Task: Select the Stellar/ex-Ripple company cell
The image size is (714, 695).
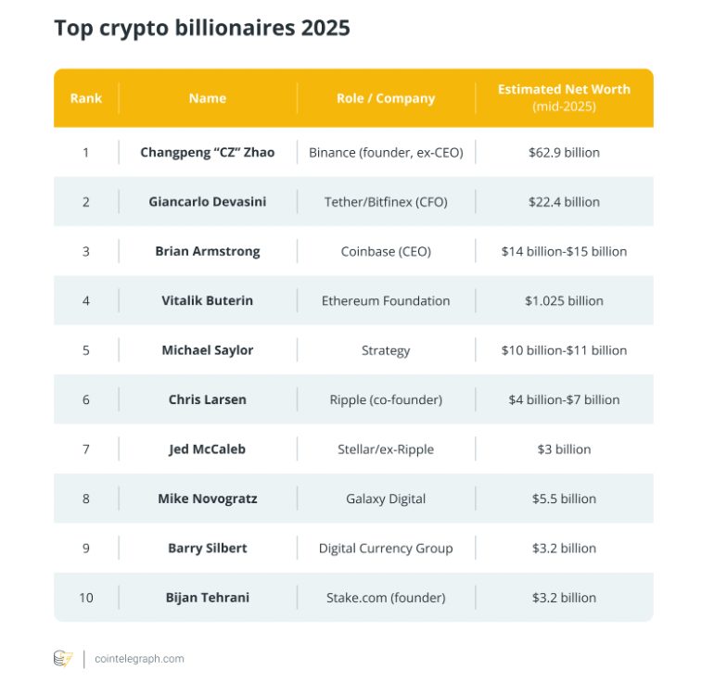Action: tap(386, 449)
